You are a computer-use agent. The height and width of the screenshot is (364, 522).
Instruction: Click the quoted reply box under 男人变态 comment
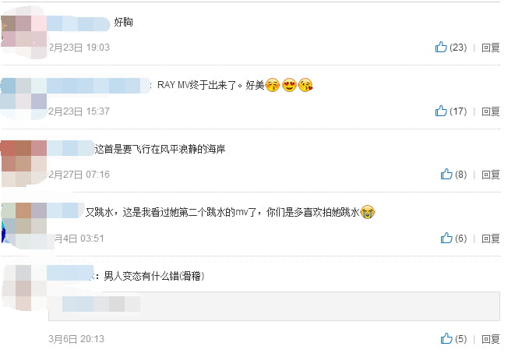(x=274, y=306)
